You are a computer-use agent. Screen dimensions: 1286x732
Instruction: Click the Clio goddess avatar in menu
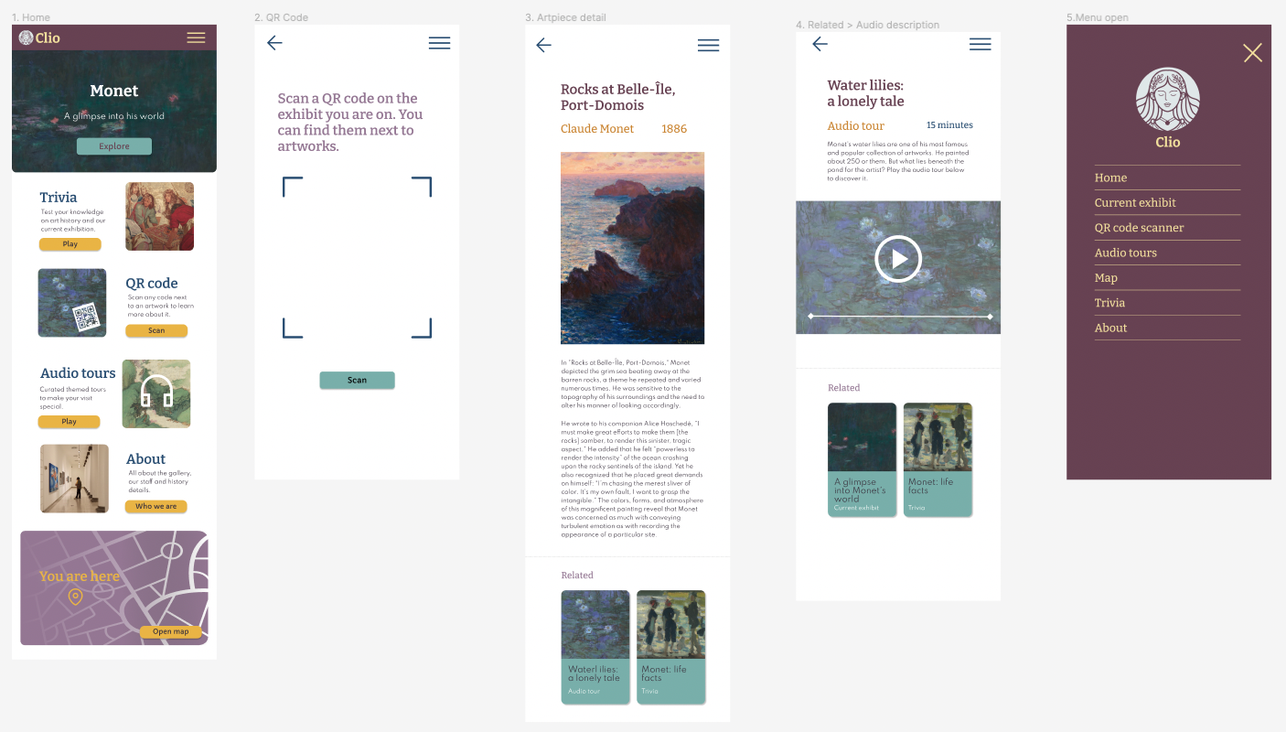1168,100
